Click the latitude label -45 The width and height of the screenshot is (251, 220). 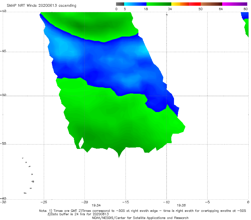pyautogui.click(x=3, y=51)
